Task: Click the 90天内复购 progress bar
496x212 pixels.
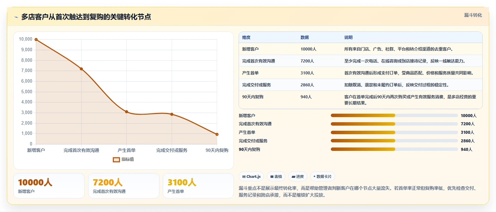Action: tap(394, 149)
